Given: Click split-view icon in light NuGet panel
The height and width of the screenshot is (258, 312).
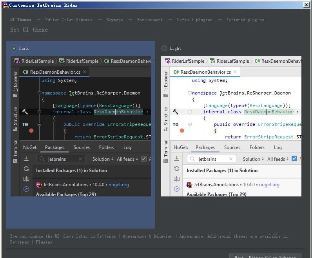Looking at the screenshot, I should 177,179.
